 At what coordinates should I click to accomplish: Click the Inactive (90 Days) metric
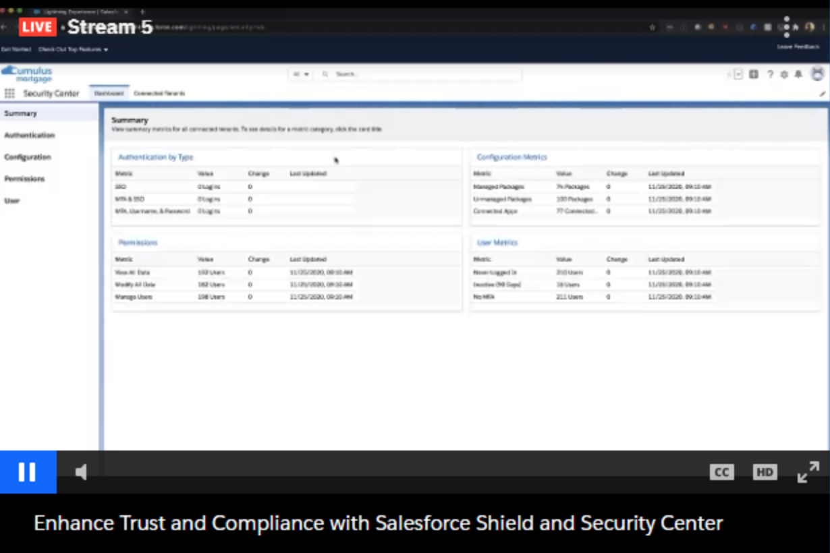(x=497, y=285)
